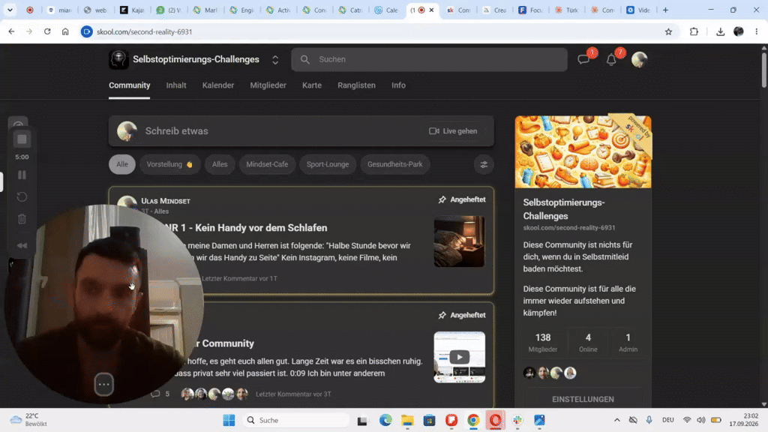Click the 138 Mitglieder count
Screen dimensions: 768x432
tap(543, 342)
